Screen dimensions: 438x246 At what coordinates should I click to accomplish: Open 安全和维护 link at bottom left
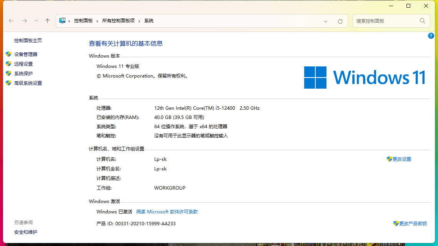coord(26,232)
